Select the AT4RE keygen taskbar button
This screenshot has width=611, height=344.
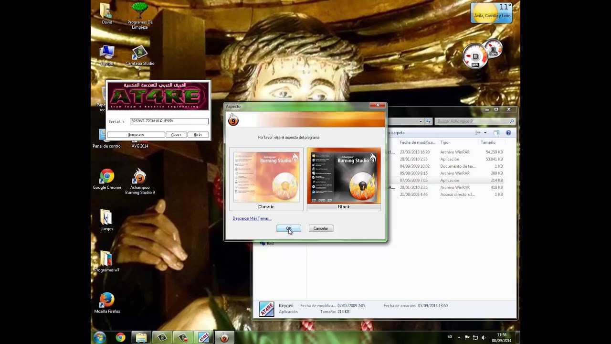pyautogui.click(x=204, y=337)
